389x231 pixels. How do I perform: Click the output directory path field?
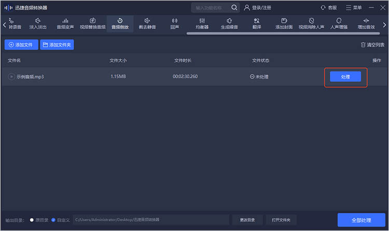tap(151, 220)
